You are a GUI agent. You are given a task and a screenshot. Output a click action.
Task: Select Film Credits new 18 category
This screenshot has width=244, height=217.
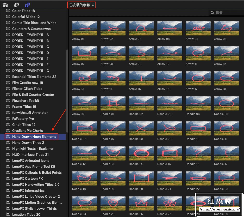pyautogui.click(x=28, y=83)
